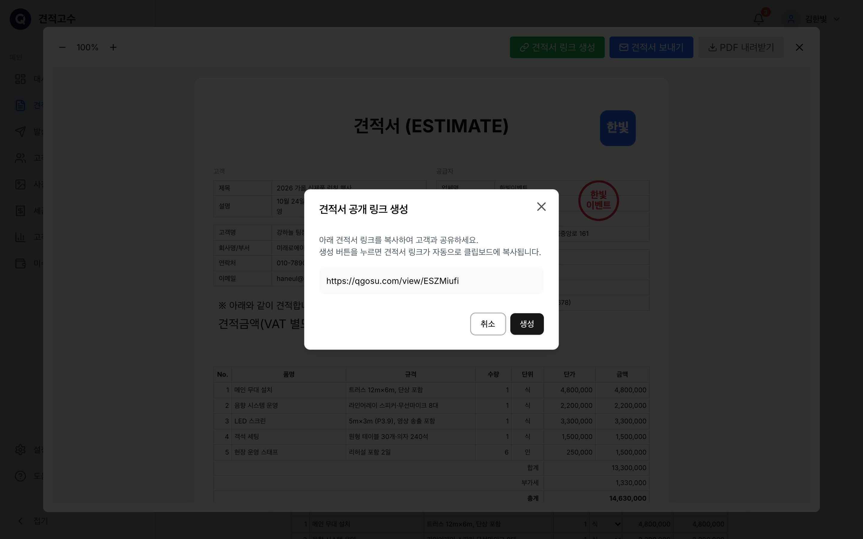Open the help question mark icon
The image size is (863, 539).
[x=20, y=476]
